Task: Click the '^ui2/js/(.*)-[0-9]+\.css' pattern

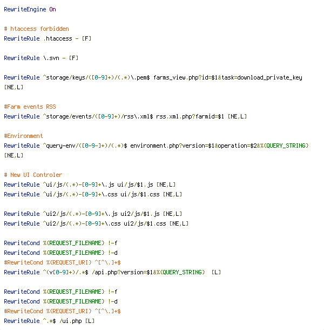Action: coord(82,223)
